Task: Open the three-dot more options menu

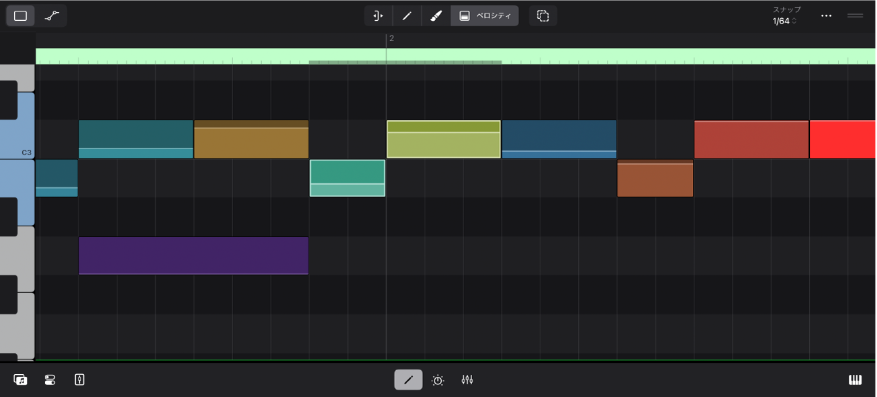Action: point(826,15)
